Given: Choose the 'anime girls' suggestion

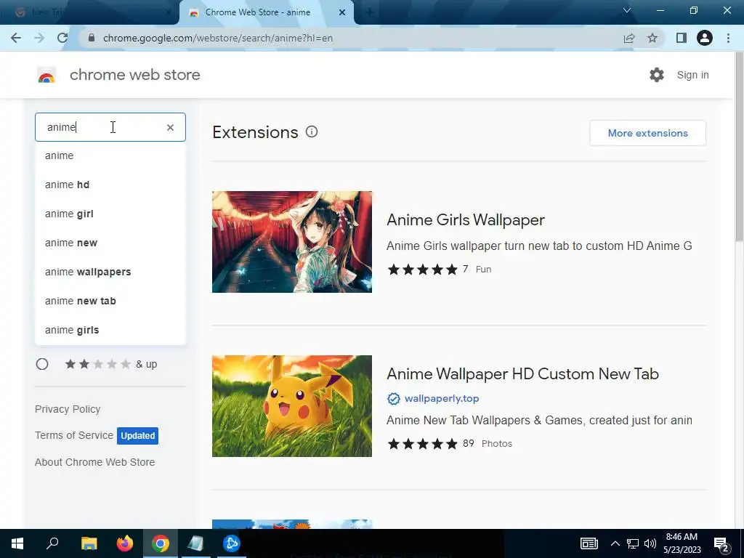Looking at the screenshot, I should pyautogui.click(x=110, y=330).
